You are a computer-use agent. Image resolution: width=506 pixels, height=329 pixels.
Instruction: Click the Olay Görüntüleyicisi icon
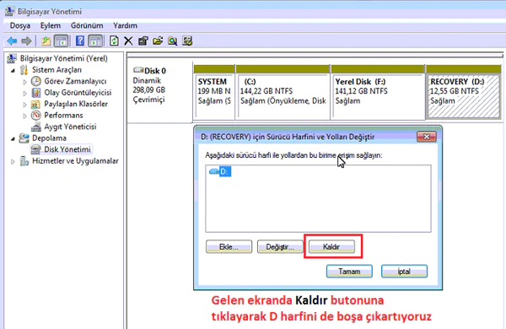pyautogui.click(x=35, y=93)
